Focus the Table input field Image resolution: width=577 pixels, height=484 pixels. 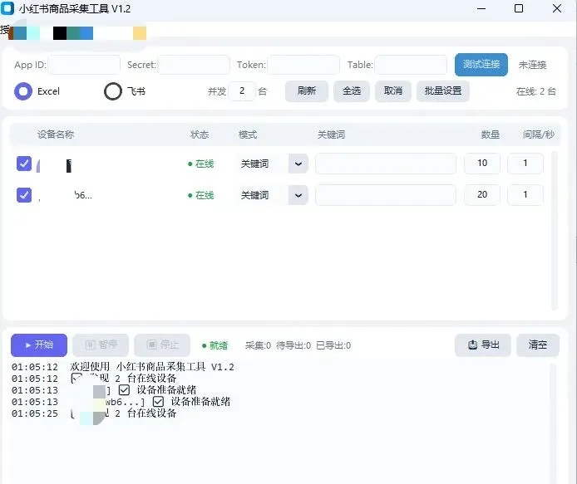point(411,65)
